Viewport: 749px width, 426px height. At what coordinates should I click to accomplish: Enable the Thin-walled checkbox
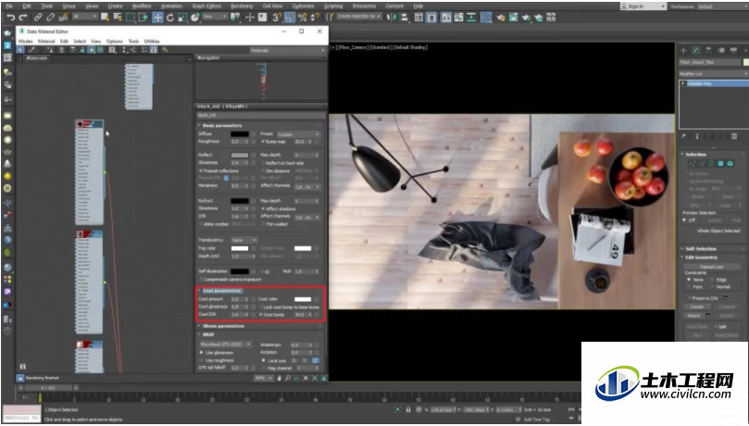pyautogui.click(x=263, y=224)
